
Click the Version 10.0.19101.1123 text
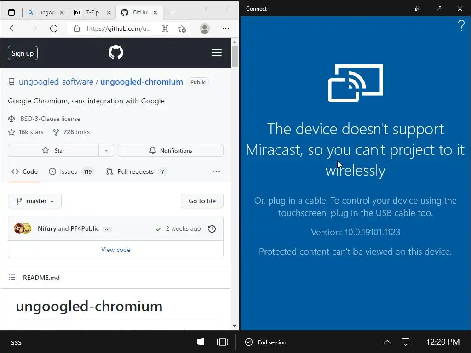coord(356,232)
